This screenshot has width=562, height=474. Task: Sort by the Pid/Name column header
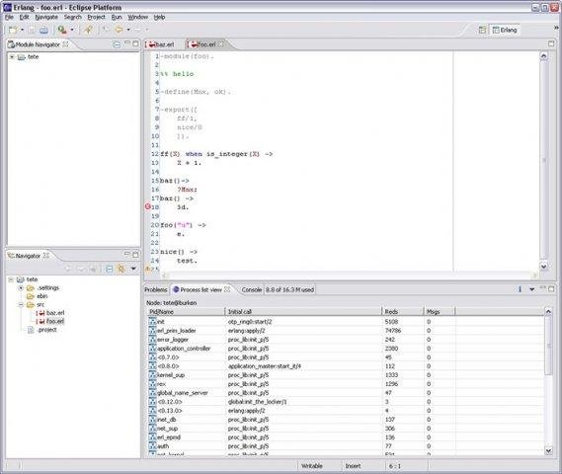pos(187,312)
